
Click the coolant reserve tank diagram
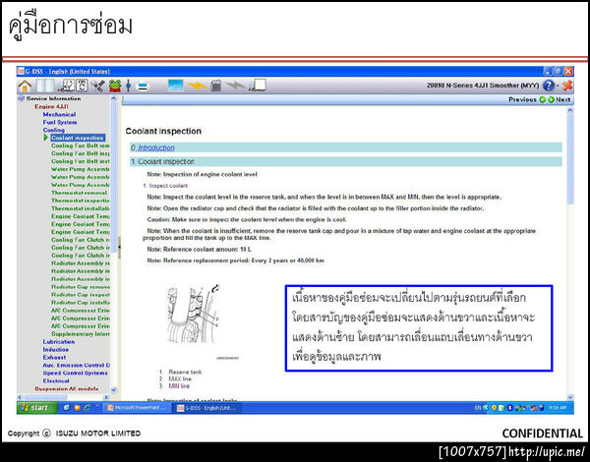(193, 314)
